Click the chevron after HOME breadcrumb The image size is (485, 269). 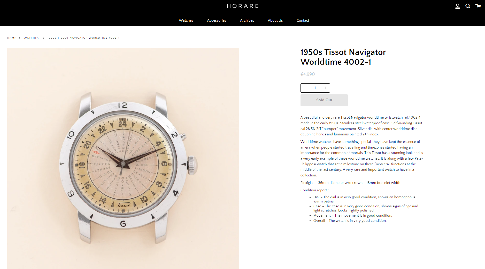19,38
